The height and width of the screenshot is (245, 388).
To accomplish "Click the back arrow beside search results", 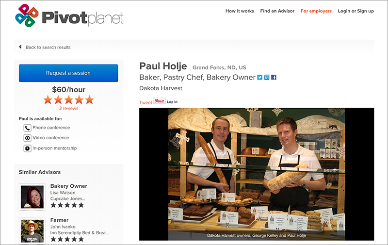I will (x=20, y=47).
